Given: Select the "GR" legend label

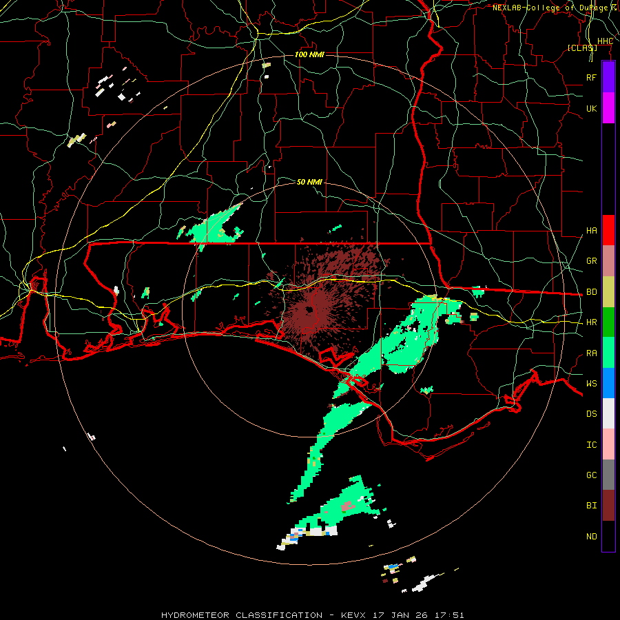Looking at the screenshot, I should [591, 261].
